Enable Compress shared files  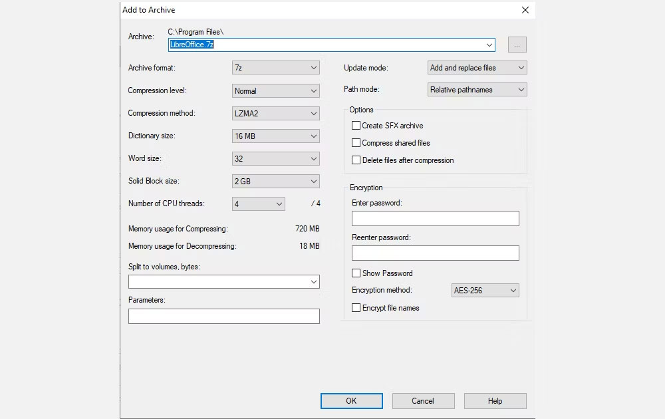[356, 142]
